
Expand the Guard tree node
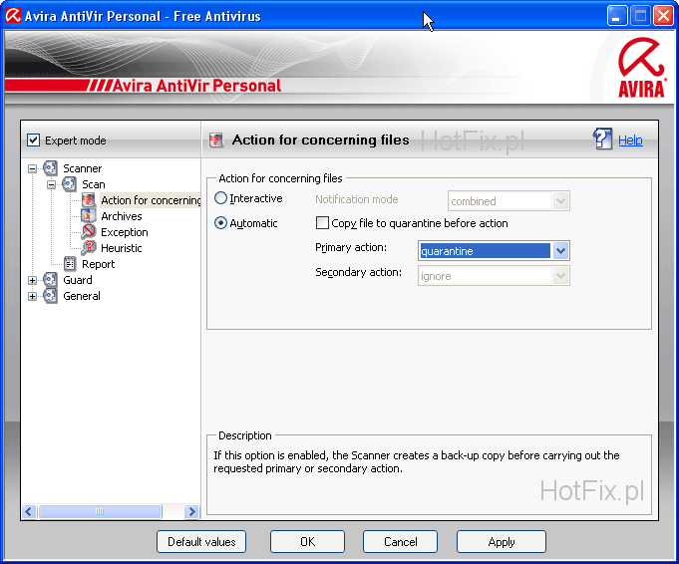point(33,280)
